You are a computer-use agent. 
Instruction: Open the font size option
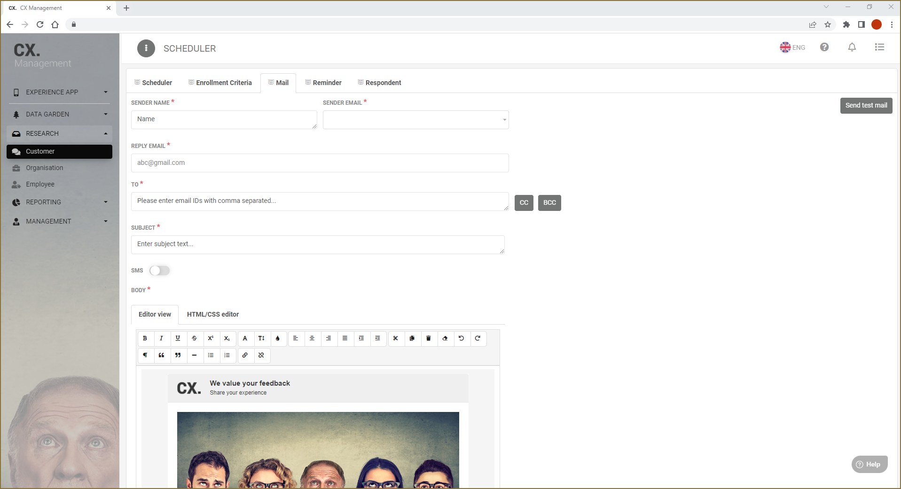[261, 338]
